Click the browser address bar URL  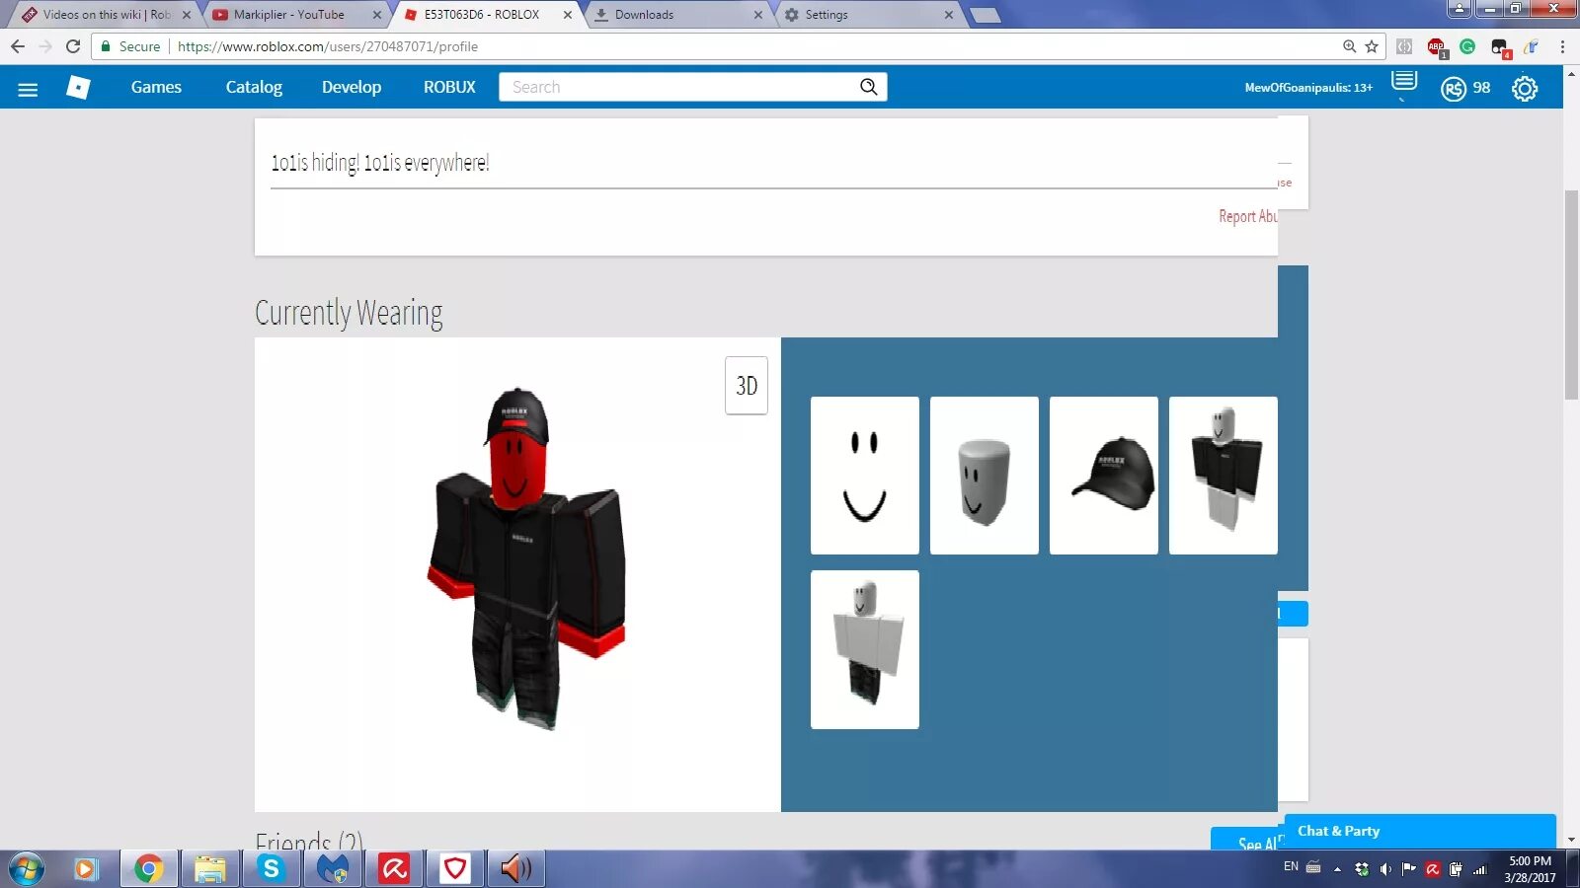(327, 46)
